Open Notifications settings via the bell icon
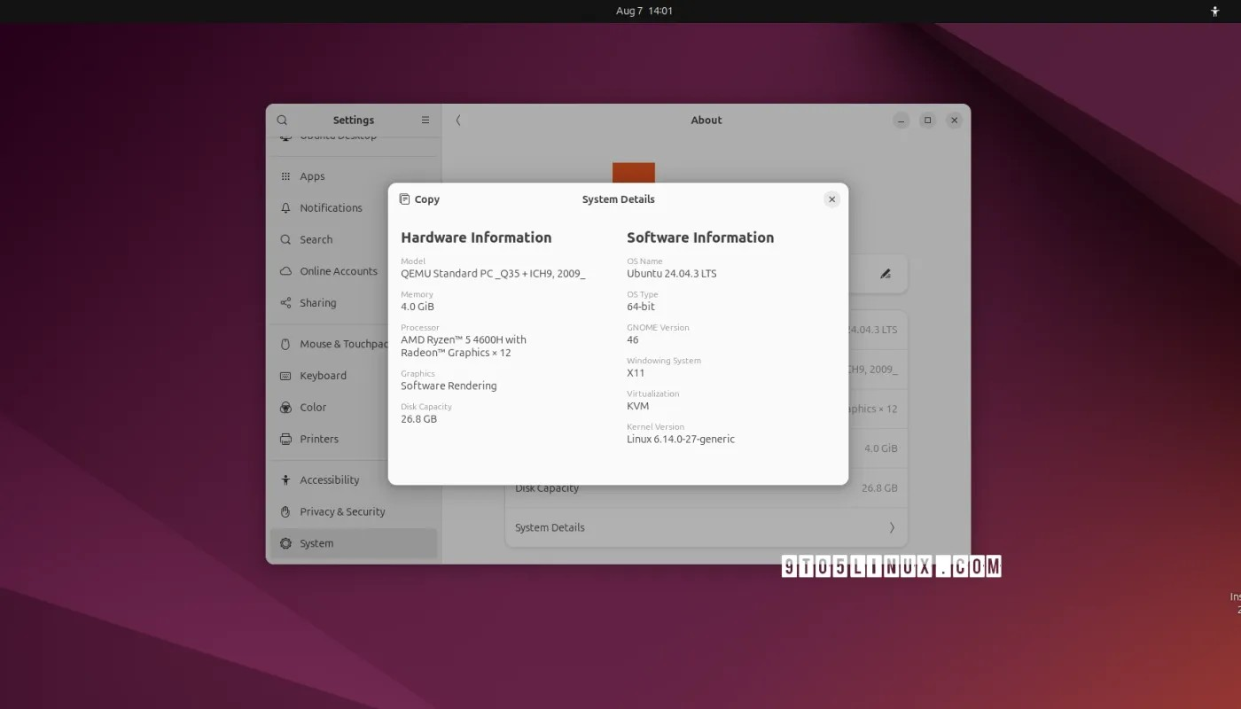 coord(285,207)
